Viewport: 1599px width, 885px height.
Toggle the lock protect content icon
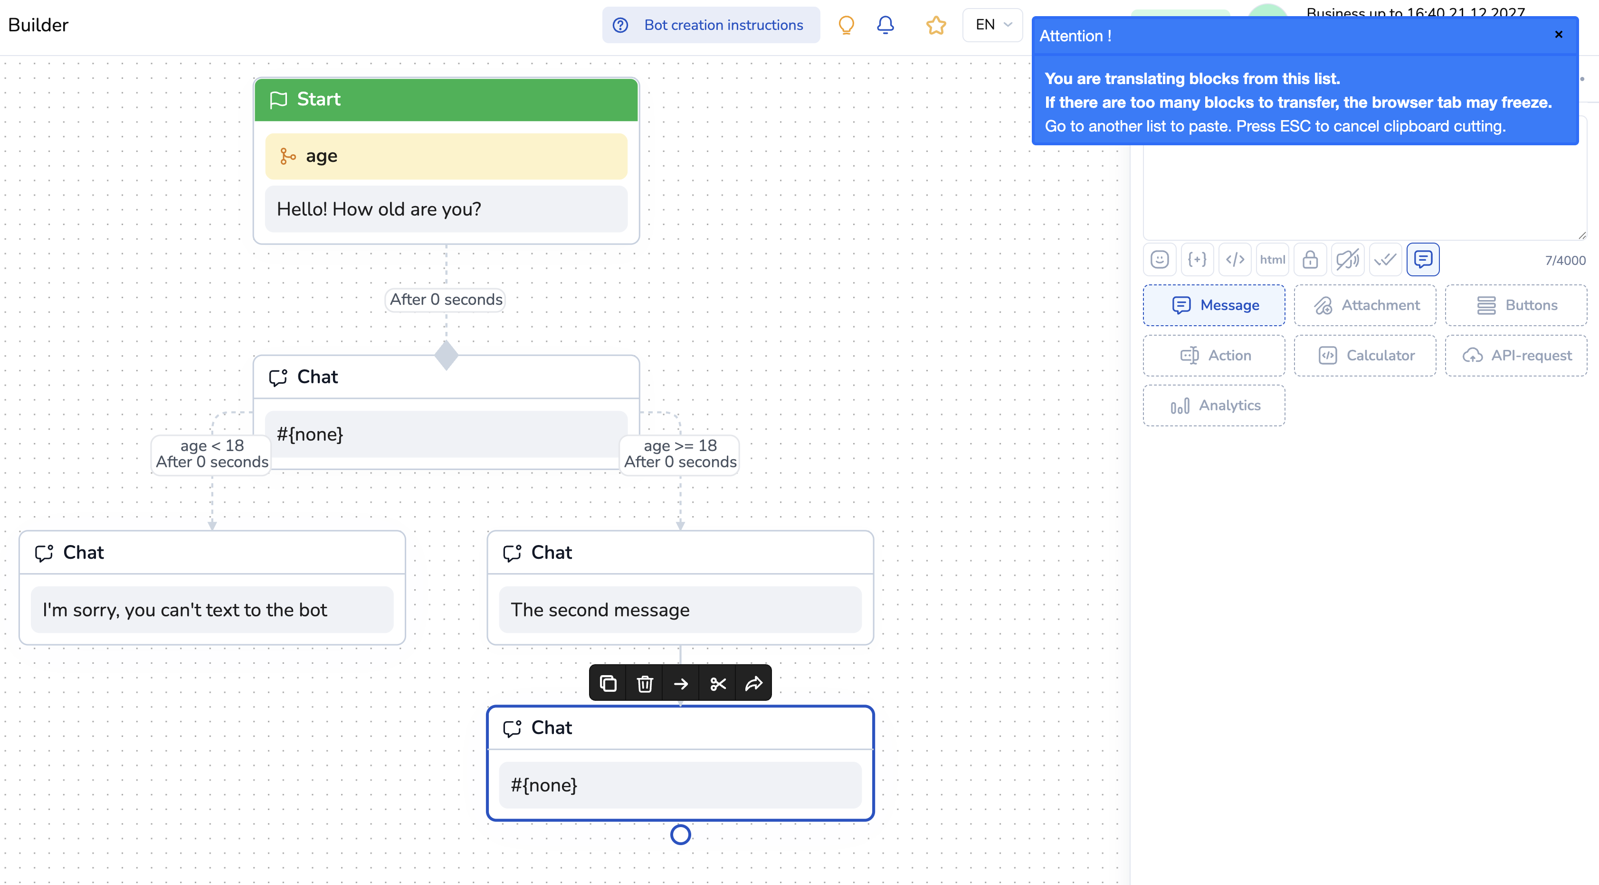click(x=1310, y=259)
